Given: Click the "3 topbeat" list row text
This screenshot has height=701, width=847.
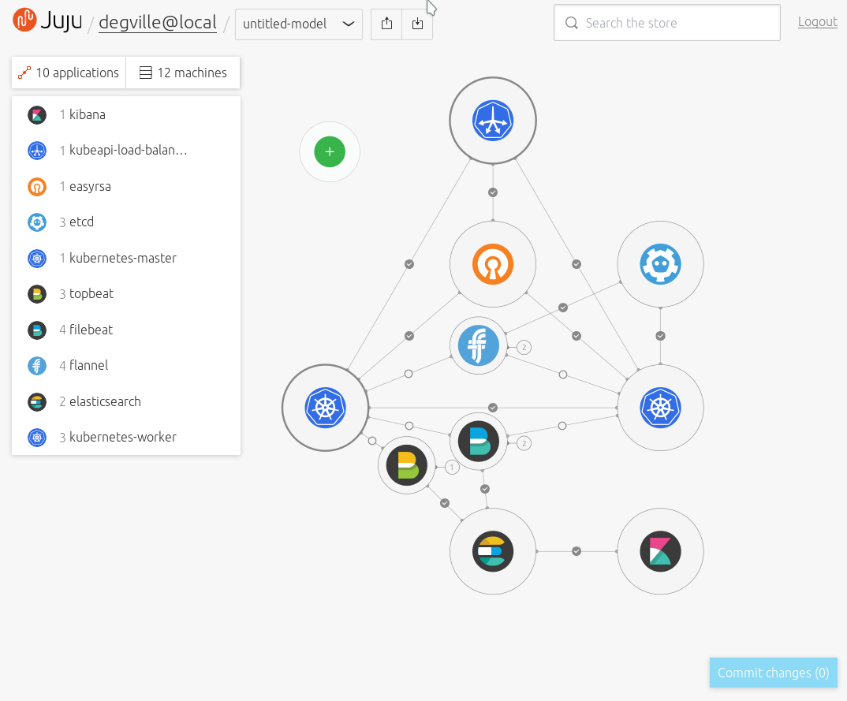Looking at the screenshot, I should [x=87, y=294].
